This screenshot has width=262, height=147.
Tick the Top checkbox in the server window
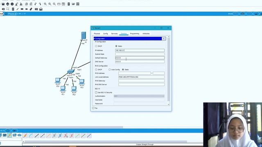(93, 108)
